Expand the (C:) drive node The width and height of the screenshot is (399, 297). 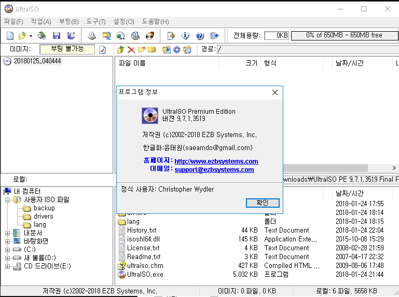point(7,250)
